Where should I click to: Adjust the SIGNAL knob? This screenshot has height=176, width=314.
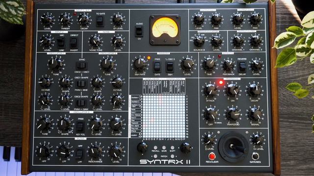click(255, 114)
